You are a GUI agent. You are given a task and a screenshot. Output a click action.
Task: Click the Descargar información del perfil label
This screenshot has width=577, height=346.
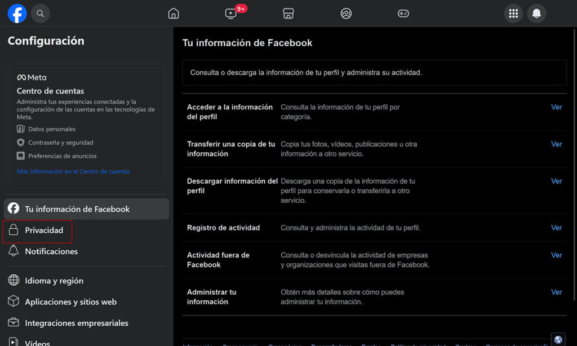point(232,186)
